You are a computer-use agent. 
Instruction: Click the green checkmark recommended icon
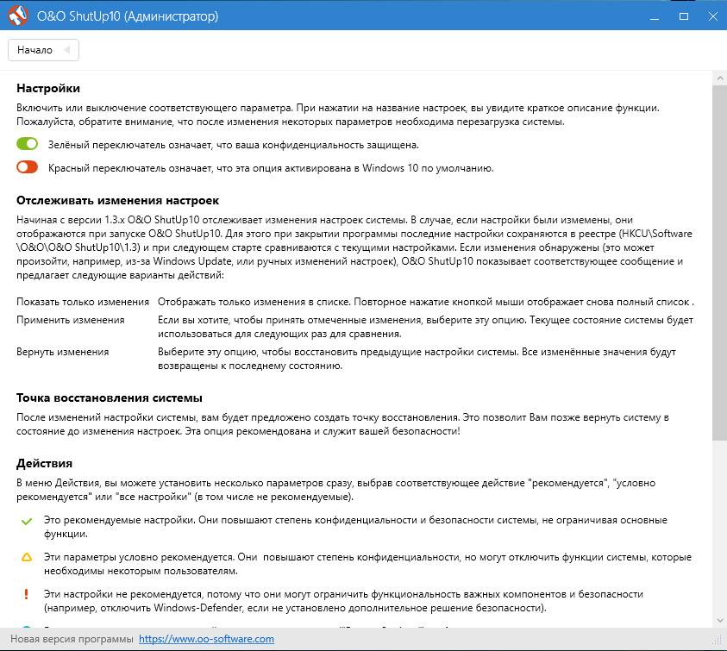(x=27, y=521)
